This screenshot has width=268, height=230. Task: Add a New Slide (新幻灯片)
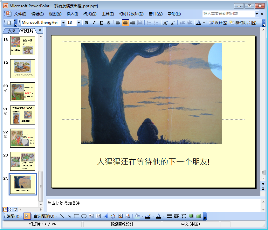coord(243,23)
